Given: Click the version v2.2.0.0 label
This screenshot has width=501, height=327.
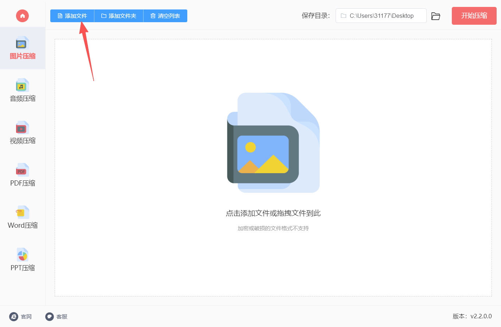Looking at the screenshot, I should pos(472,316).
